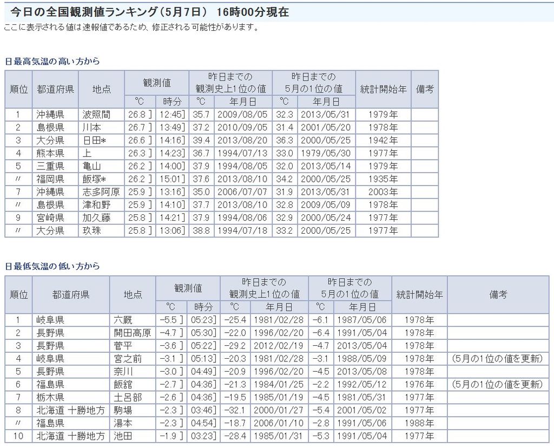Image resolution: width=554 pixels, height=448 pixels.
Task: Click the 日最高気温の高い方から section heading
Action: click(x=52, y=62)
